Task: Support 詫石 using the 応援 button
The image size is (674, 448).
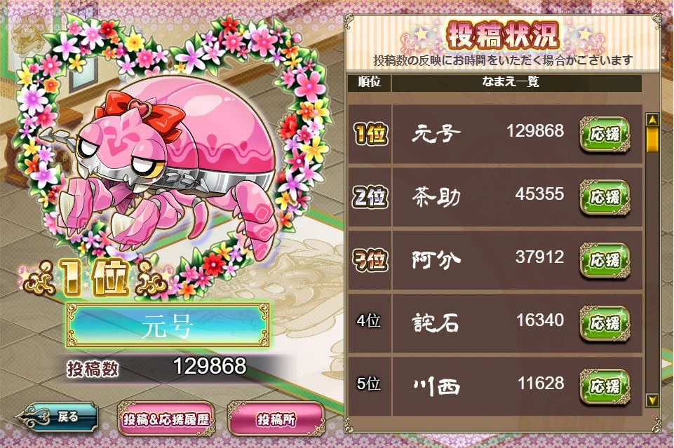Action: pyautogui.click(x=605, y=323)
